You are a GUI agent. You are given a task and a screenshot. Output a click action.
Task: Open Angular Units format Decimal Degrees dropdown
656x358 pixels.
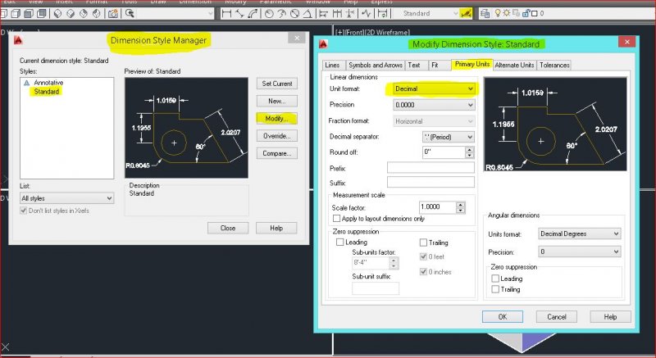(x=580, y=234)
